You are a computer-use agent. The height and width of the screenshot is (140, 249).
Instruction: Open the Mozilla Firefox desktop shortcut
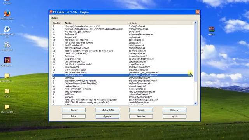[x=7, y=15]
